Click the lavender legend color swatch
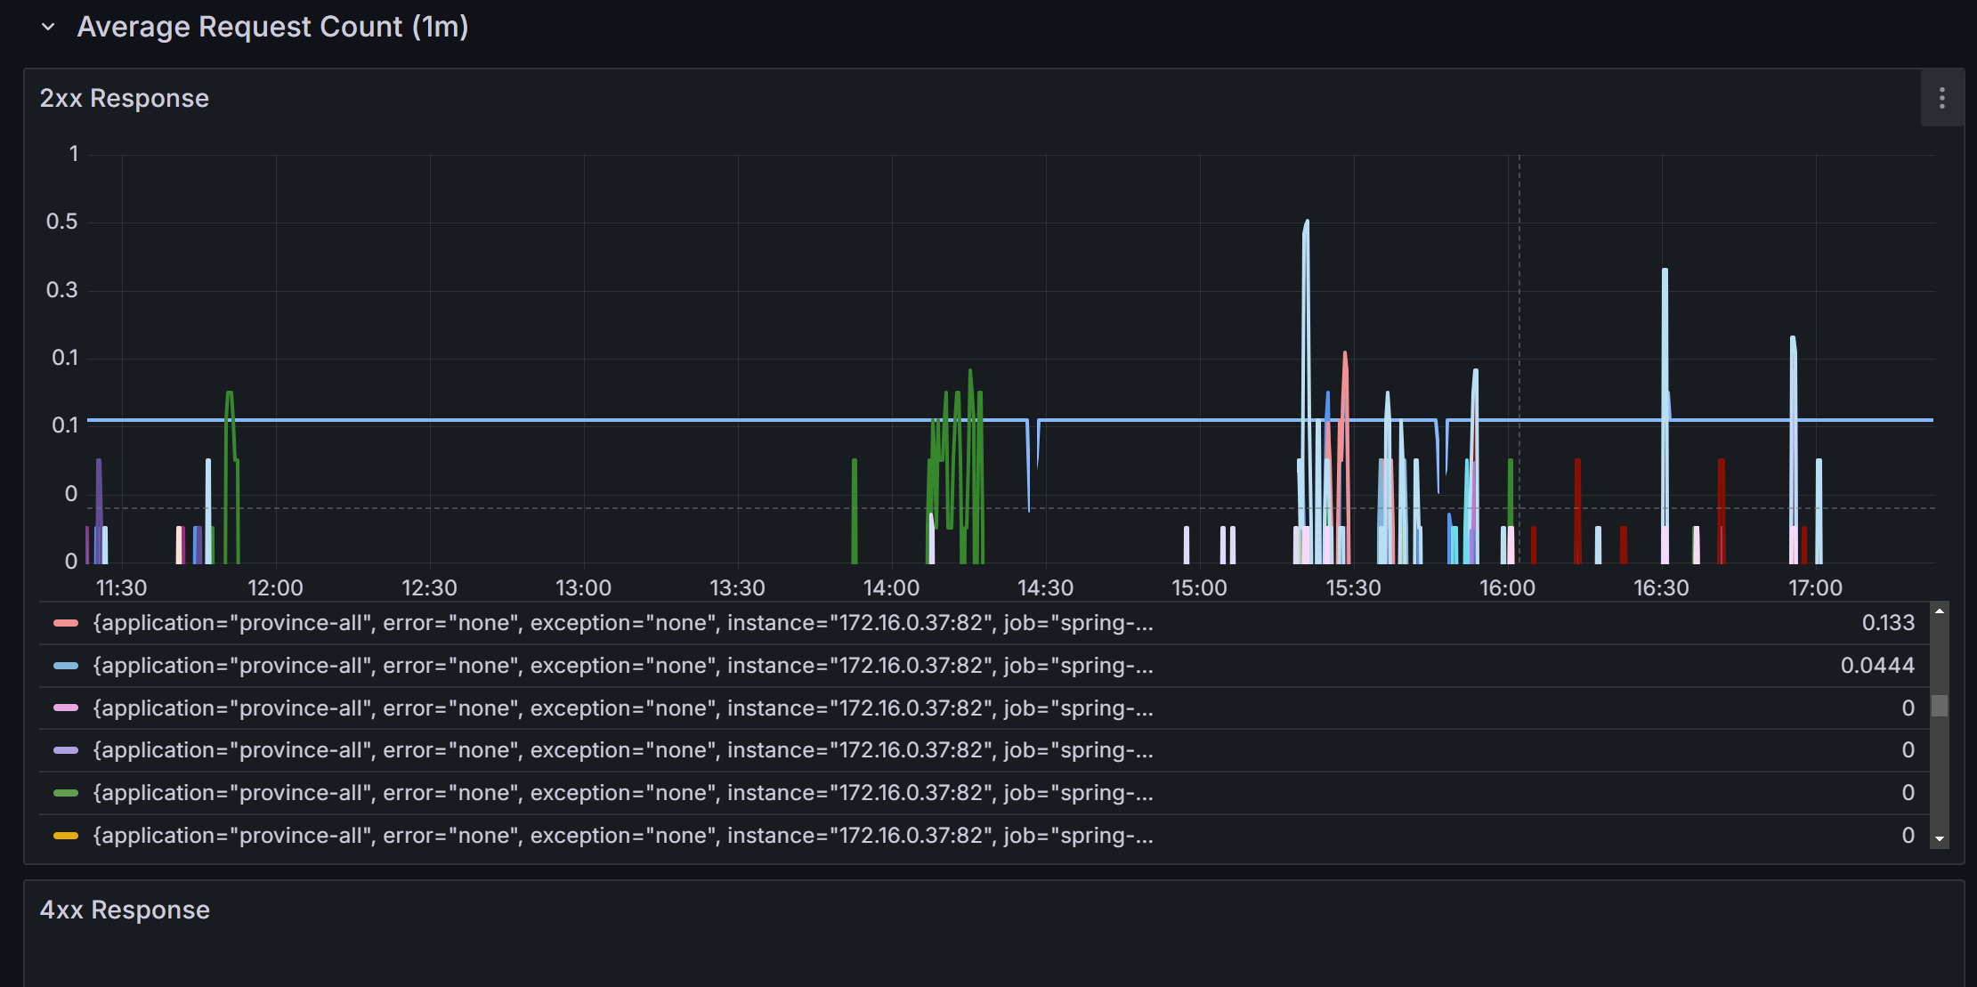The image size is (1977, 987). [x=66, y=750]
